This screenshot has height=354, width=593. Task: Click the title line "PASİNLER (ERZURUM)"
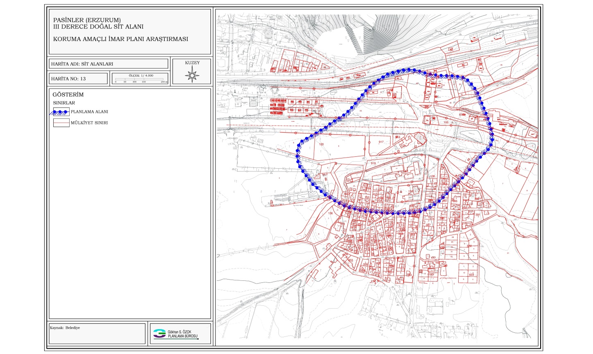(x=87, y=20)
